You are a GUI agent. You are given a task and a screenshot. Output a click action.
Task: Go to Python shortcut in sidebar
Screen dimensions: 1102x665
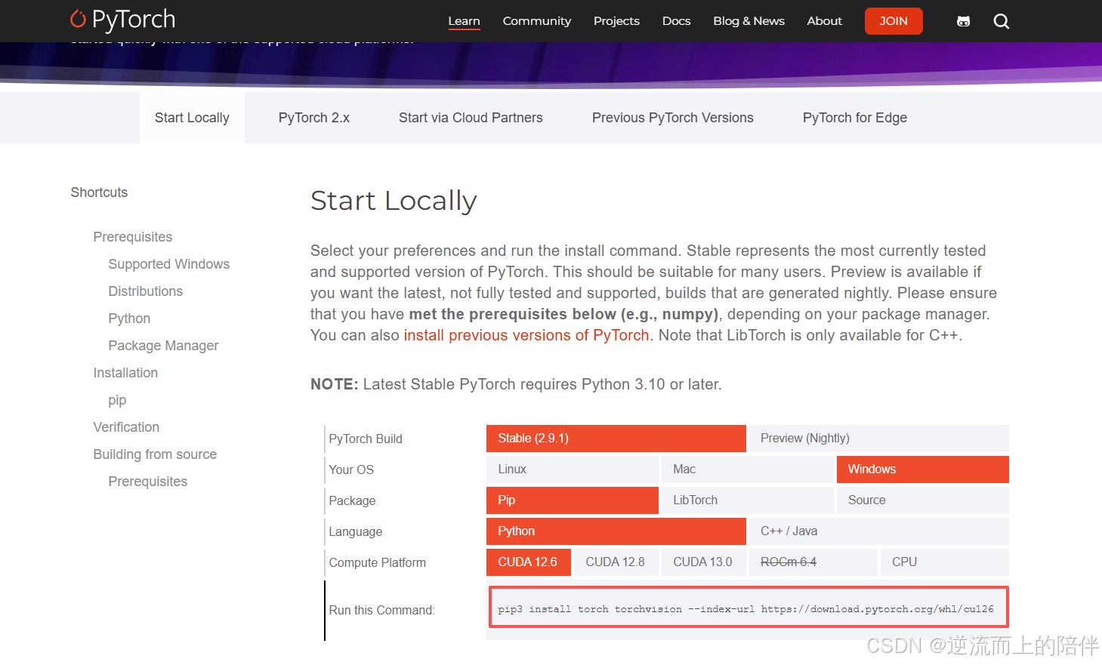129,319
